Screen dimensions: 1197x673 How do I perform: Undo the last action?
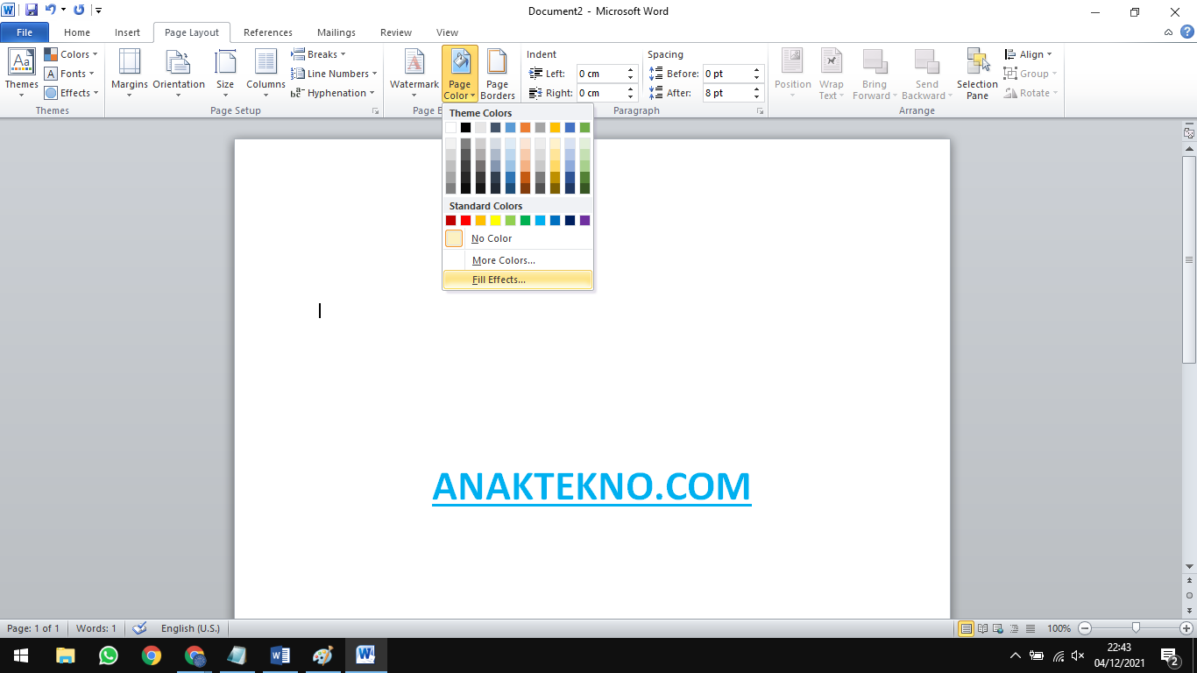click(50, 11)
